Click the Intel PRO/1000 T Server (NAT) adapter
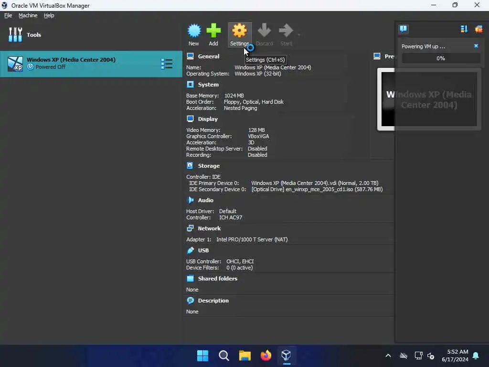This screenshot has width=489, height=367. tap(252, 239)
